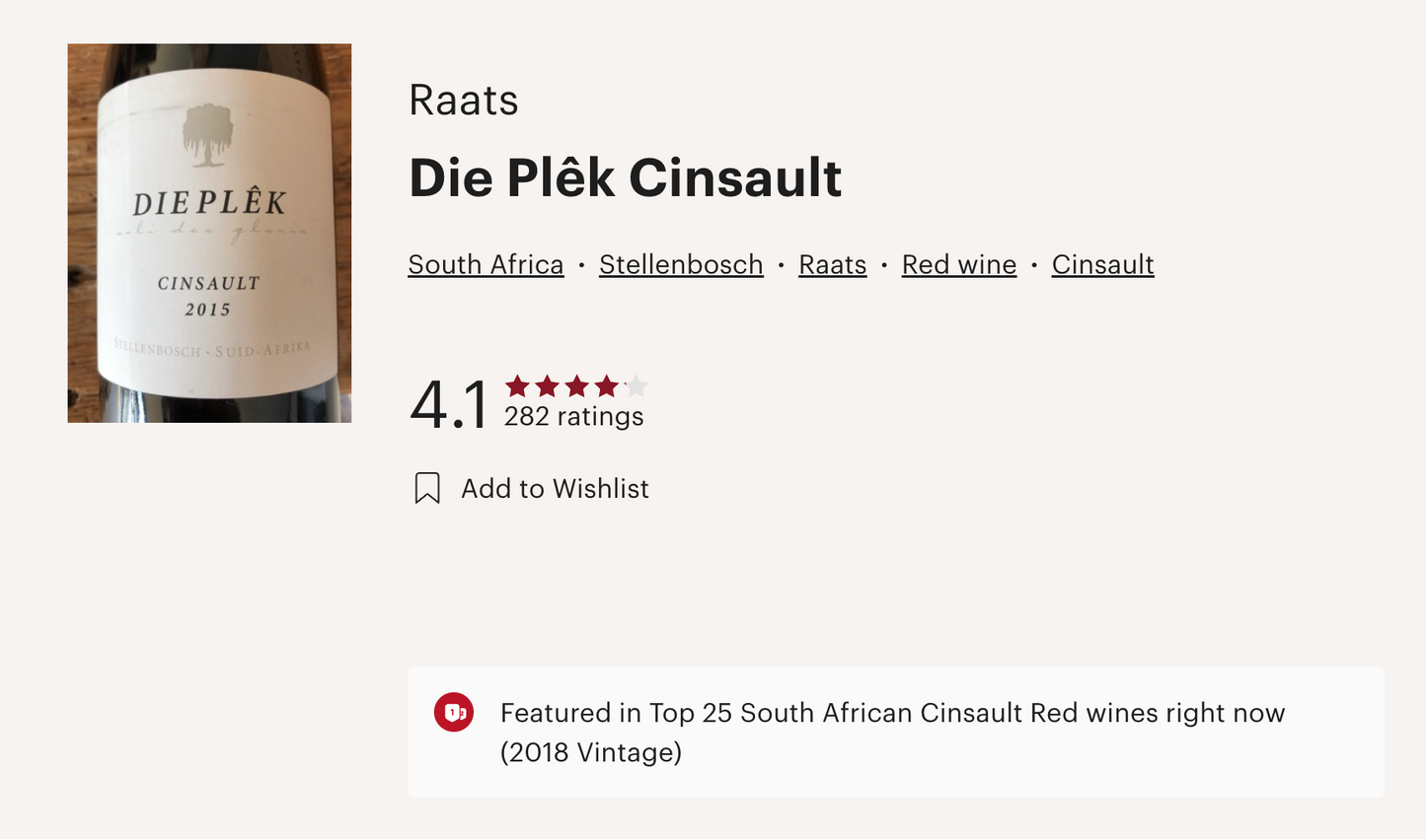
Task: Open the underlined Raats winery link
Action: click(832, 264)
